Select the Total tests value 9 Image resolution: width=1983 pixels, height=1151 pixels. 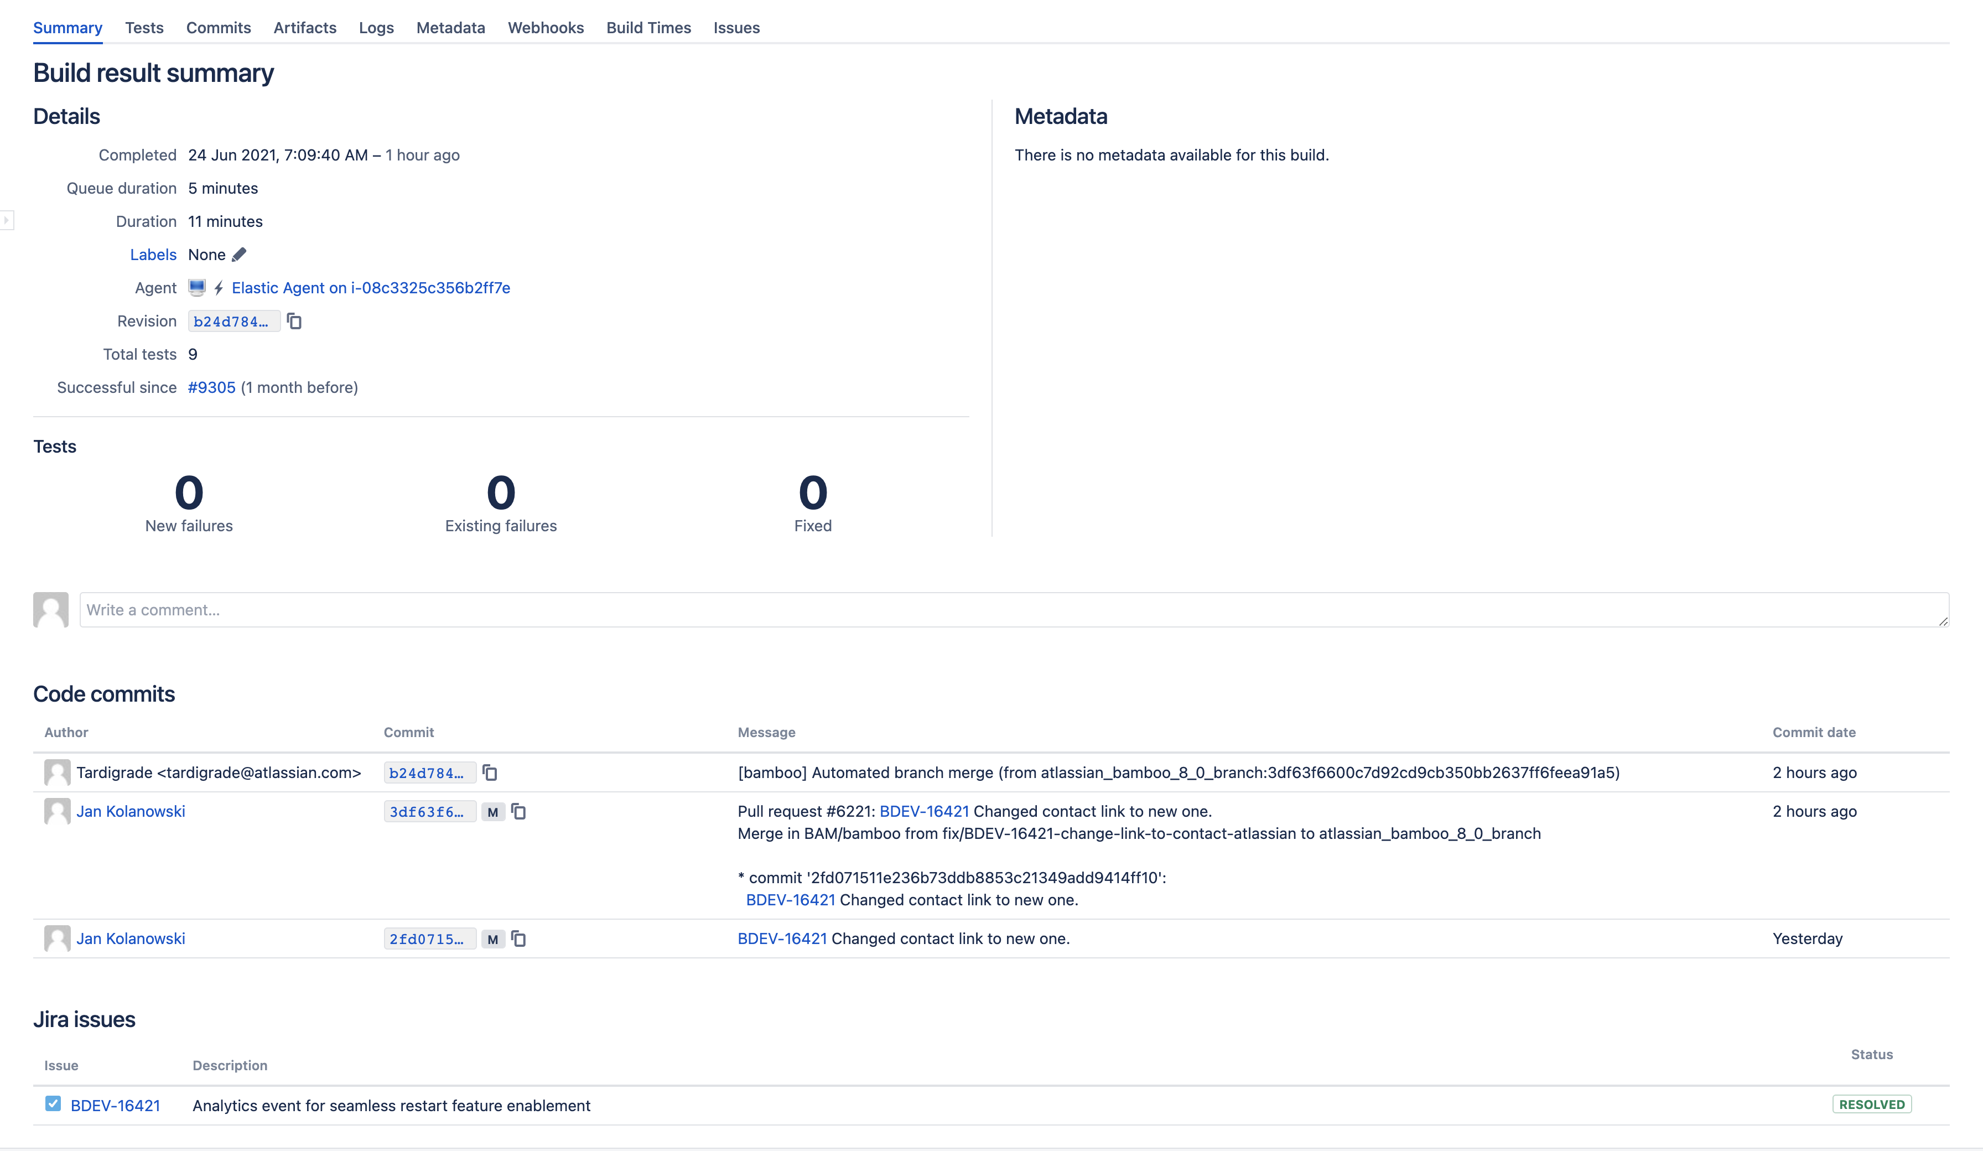point(193,354)
